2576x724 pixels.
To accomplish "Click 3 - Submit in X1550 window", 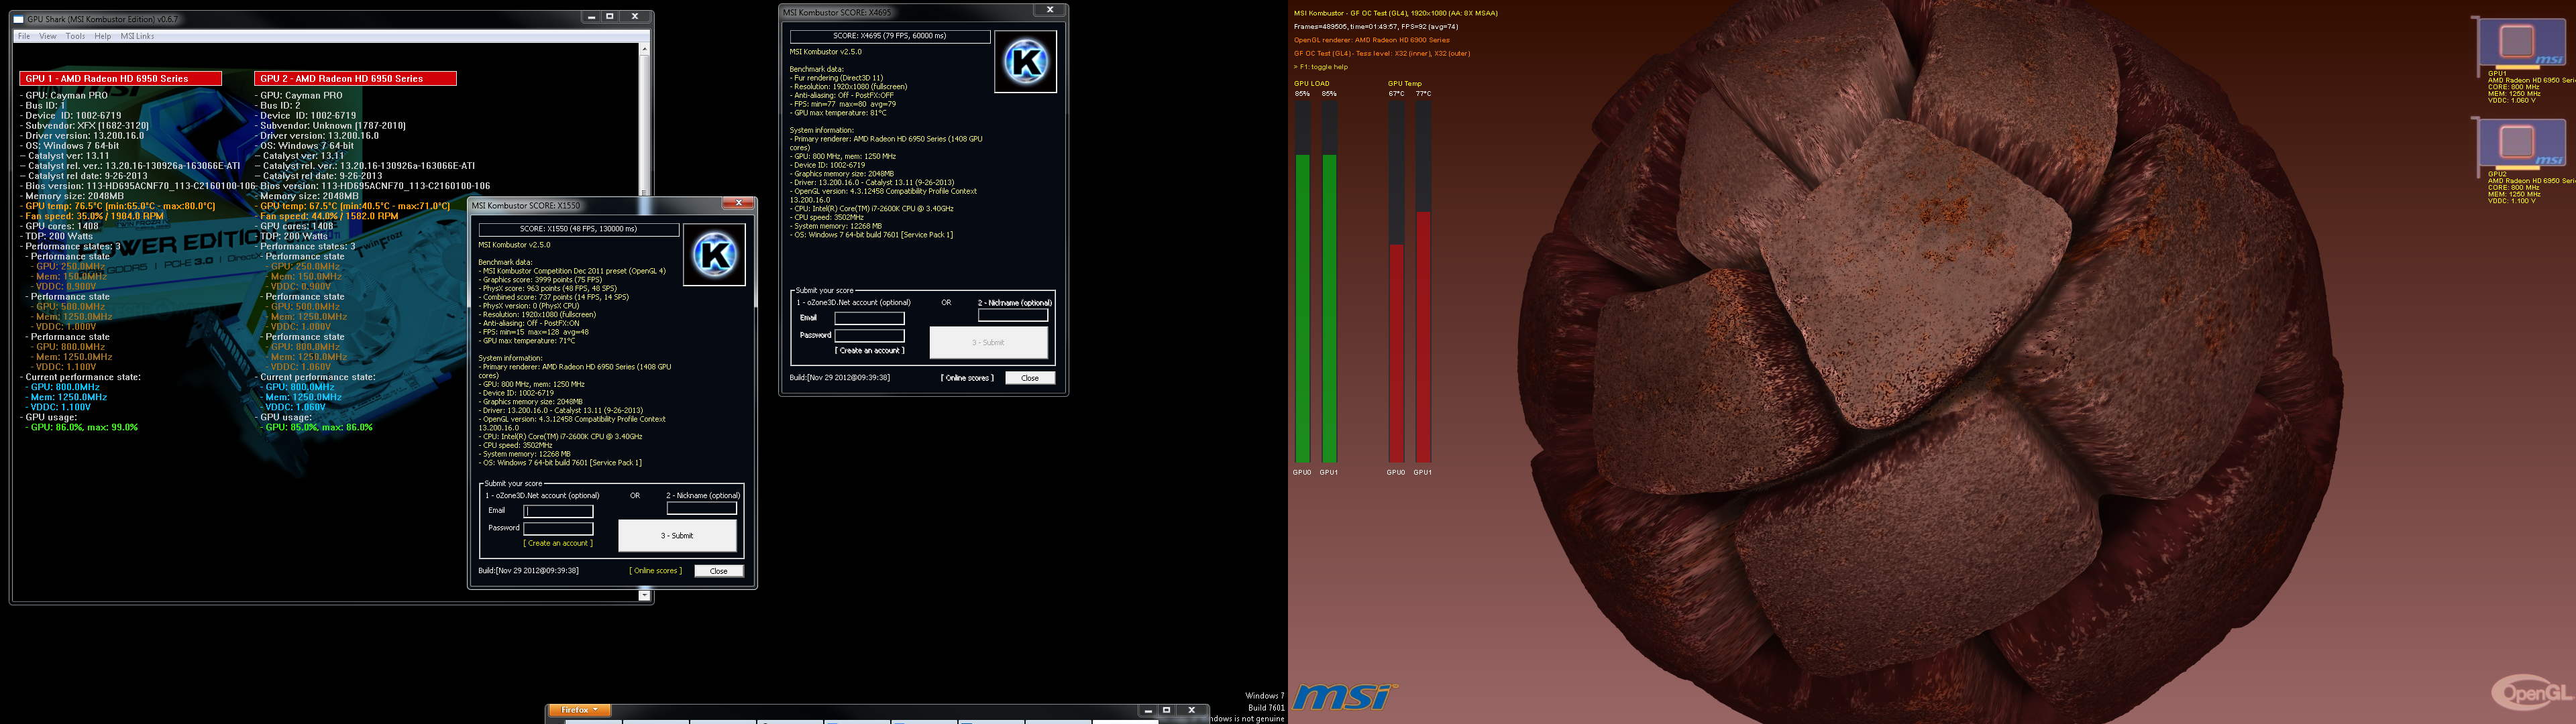I will 677,536.
